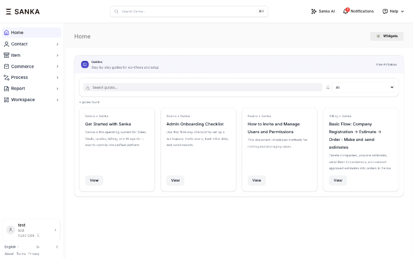This screenshot has width=413, height=258.
Task: Open the About link
Action: (9, 254)
